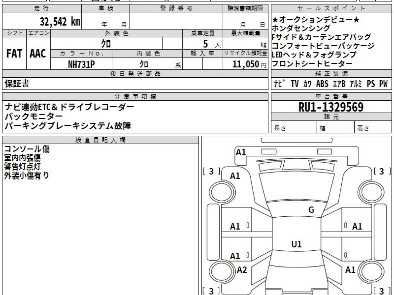The height and width of the screenshot is (295, 394).
Task: Select the inspector note 外装小傷有り
Action: (27, 175)
